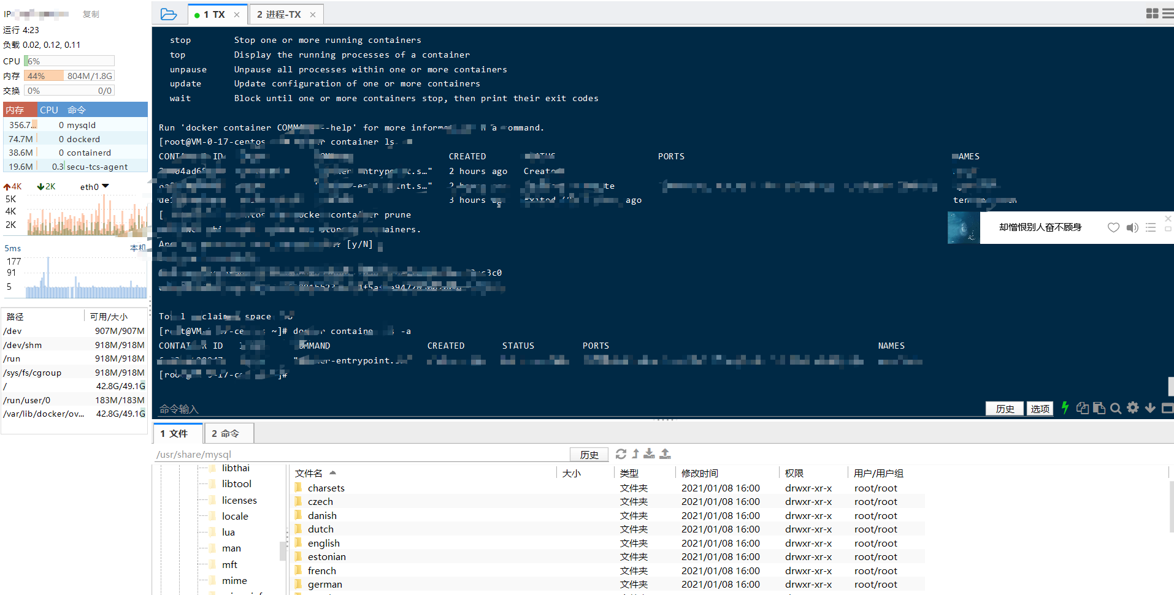
Task: Click the 复制 button next to IP
Action: pyautogui.click(x=91, y=14)
